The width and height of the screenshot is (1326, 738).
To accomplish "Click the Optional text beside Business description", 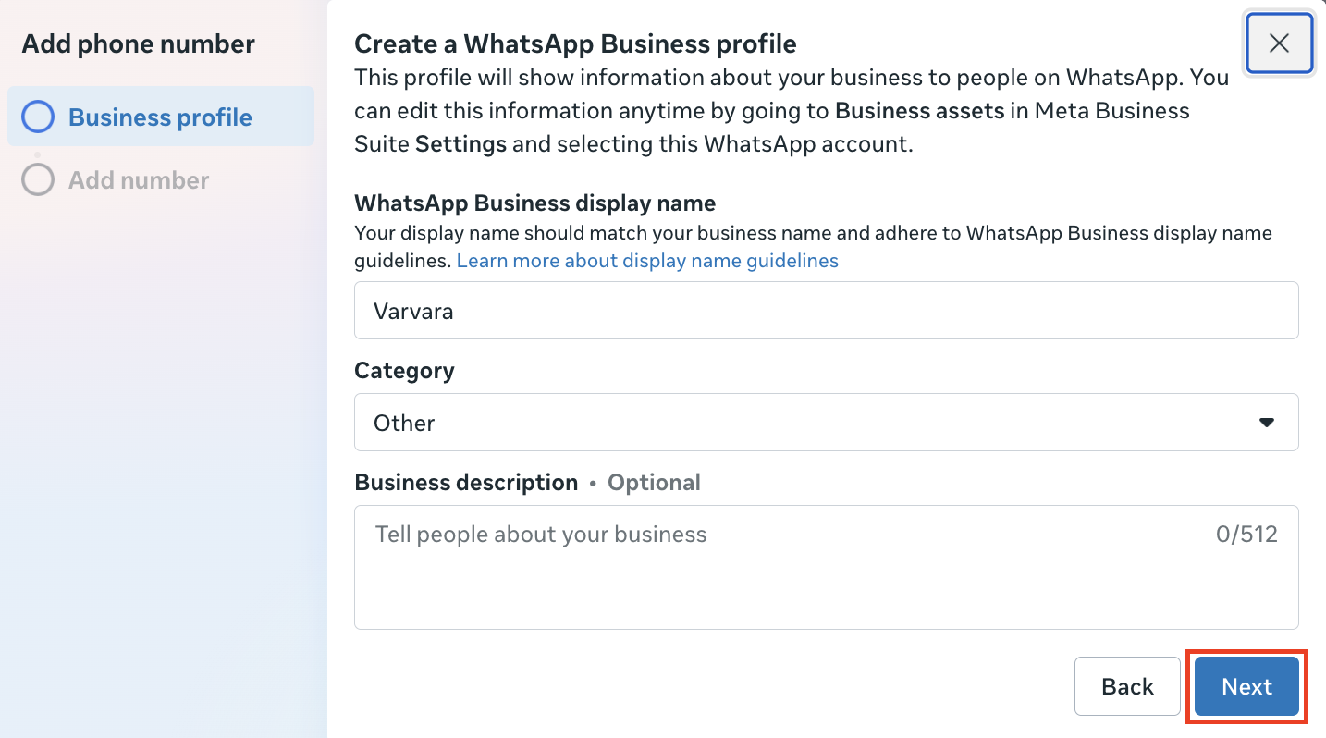I will pyautogui.click(x=654, y=483).
